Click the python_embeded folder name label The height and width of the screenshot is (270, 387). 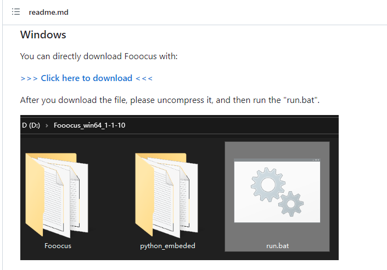click(167, 246)
